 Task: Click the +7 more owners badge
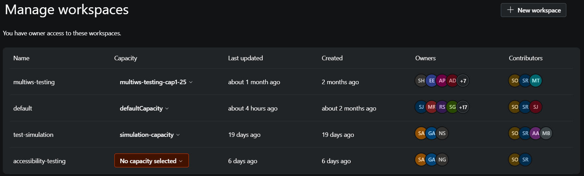coord(463,81)
